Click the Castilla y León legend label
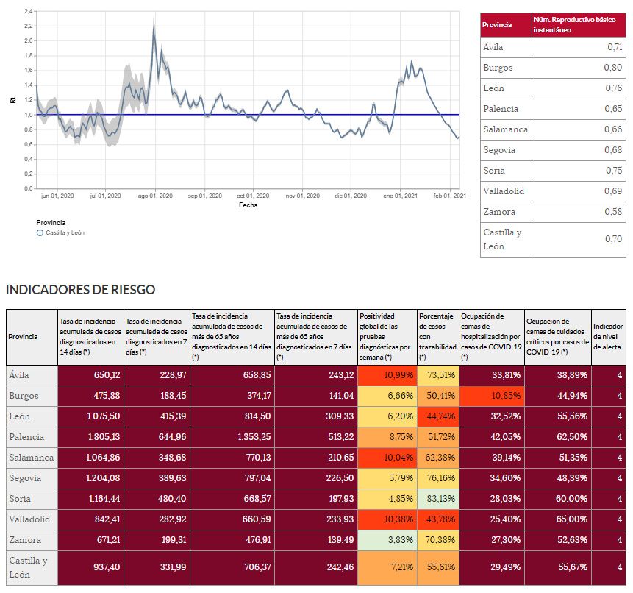 click(x=65, y=232)
